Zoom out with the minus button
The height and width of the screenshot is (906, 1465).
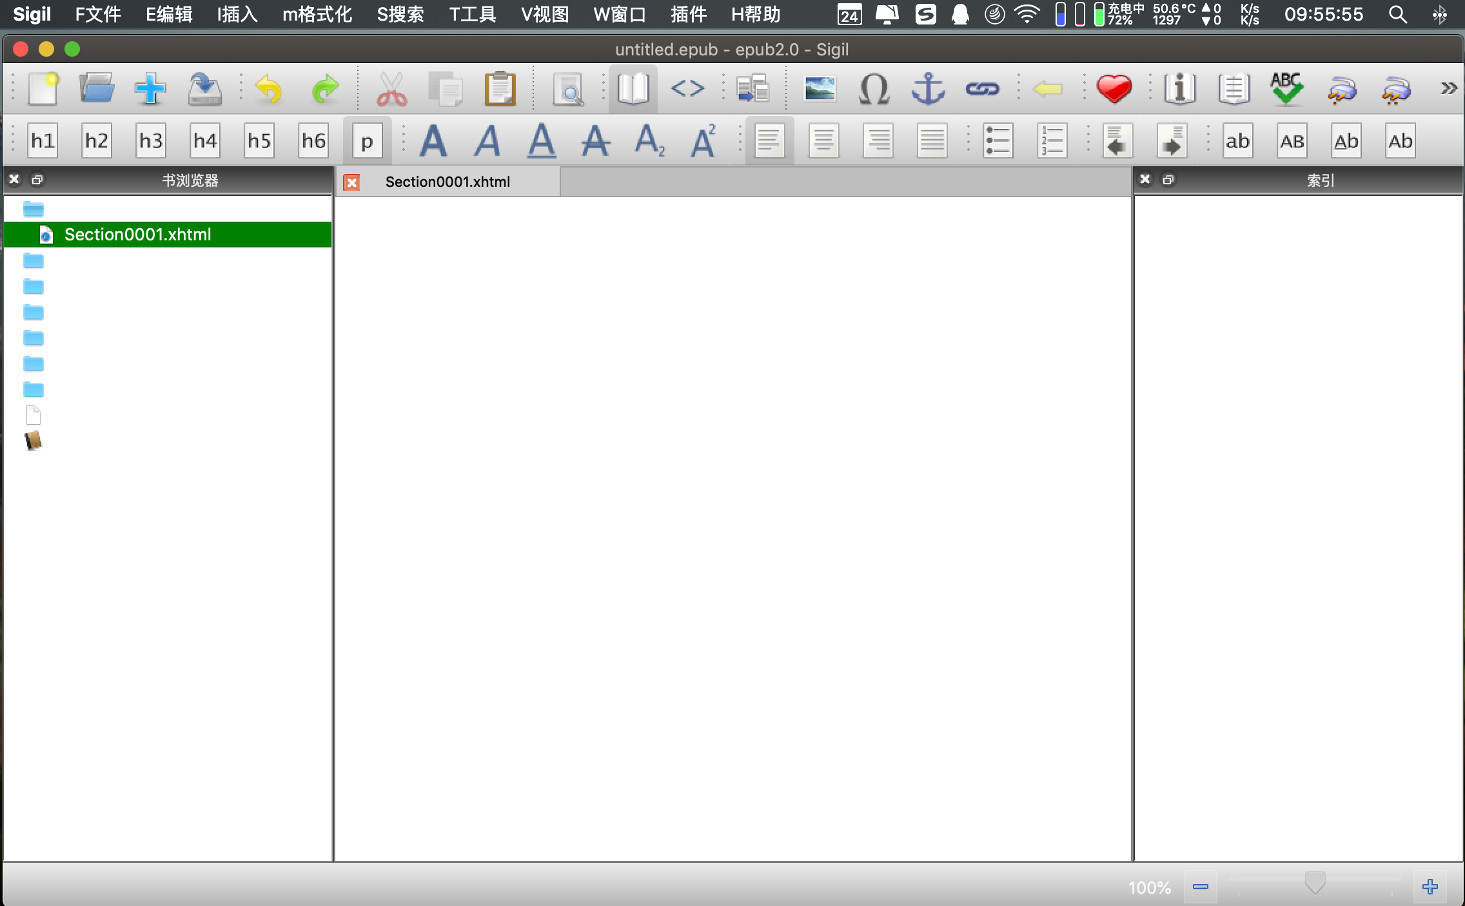[x=1200, y=887]
